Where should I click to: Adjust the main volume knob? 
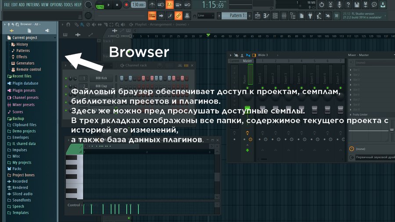pyautogui.click(x=88, y=4)
